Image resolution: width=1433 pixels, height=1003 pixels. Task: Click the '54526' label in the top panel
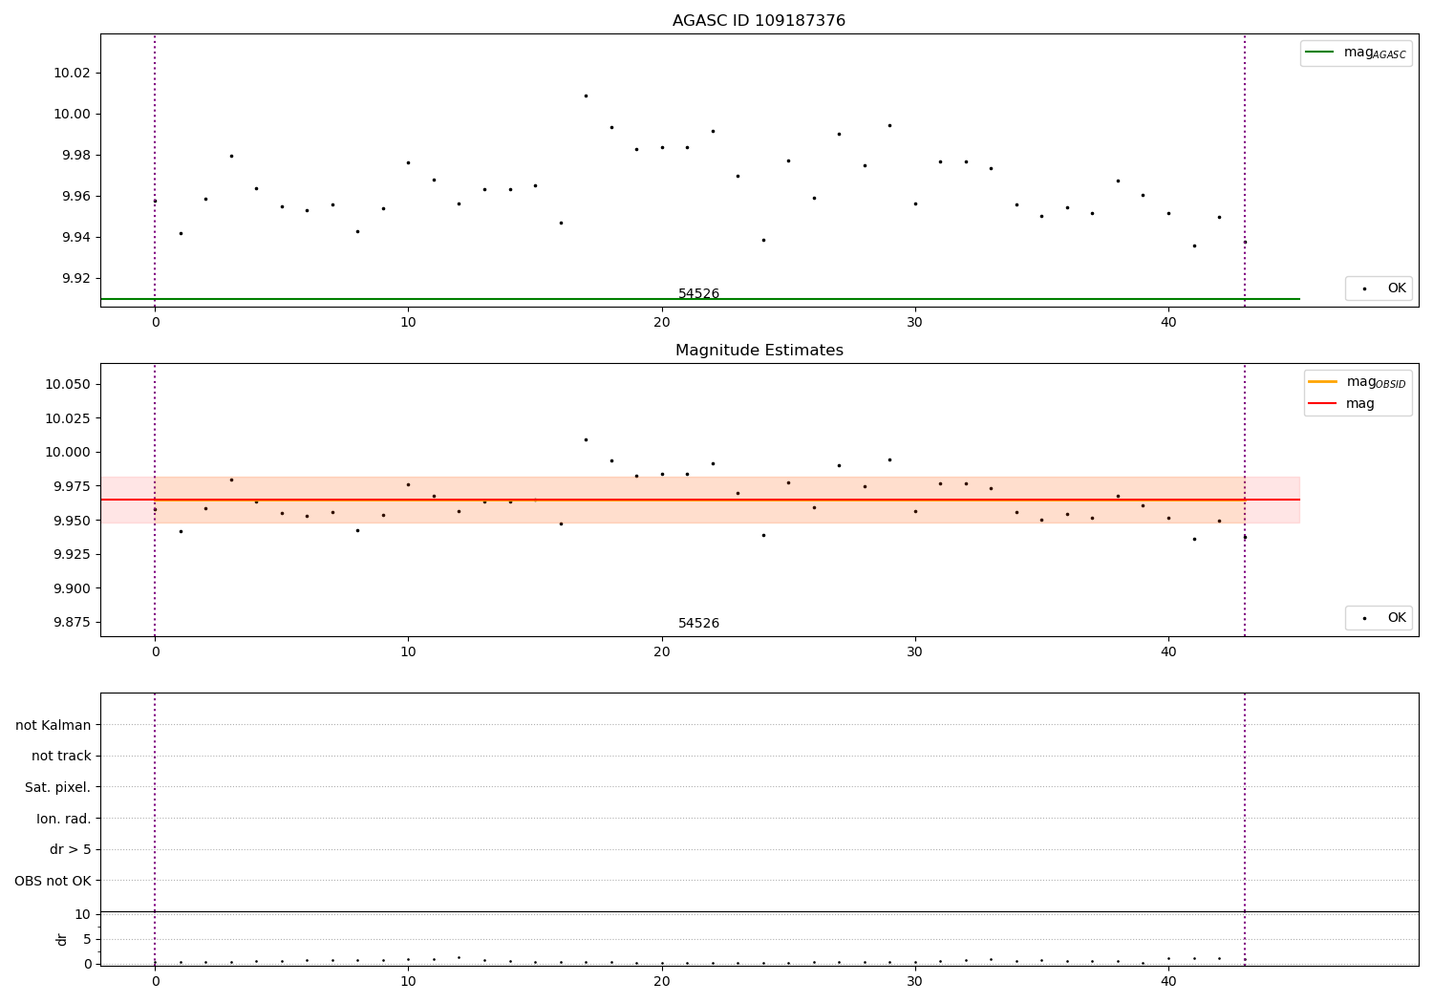point(698,293)
